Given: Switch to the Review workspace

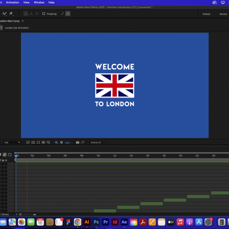Looking at the screenshot, I should pos(223,14).
